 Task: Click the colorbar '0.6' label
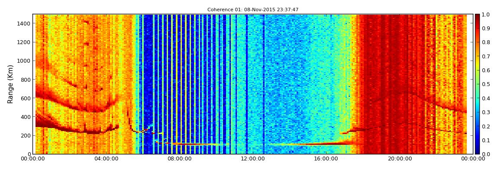pos(486,70)
